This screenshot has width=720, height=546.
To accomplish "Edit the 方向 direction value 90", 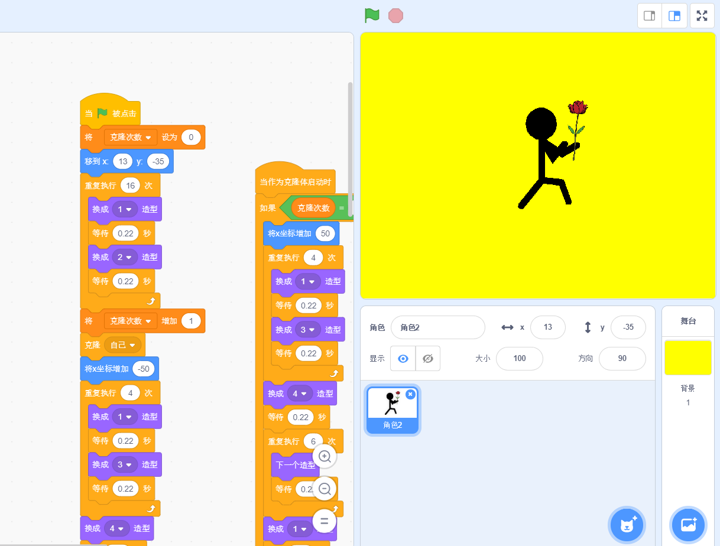I will click(x=622, y=359).
